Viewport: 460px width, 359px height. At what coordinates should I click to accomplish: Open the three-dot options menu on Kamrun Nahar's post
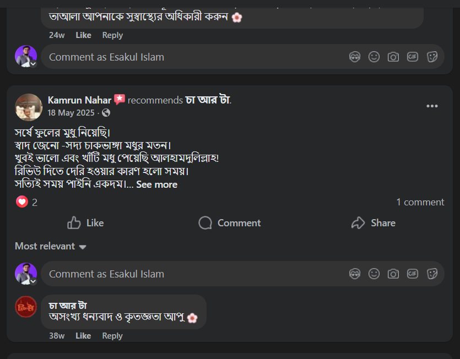pos(432,106)
